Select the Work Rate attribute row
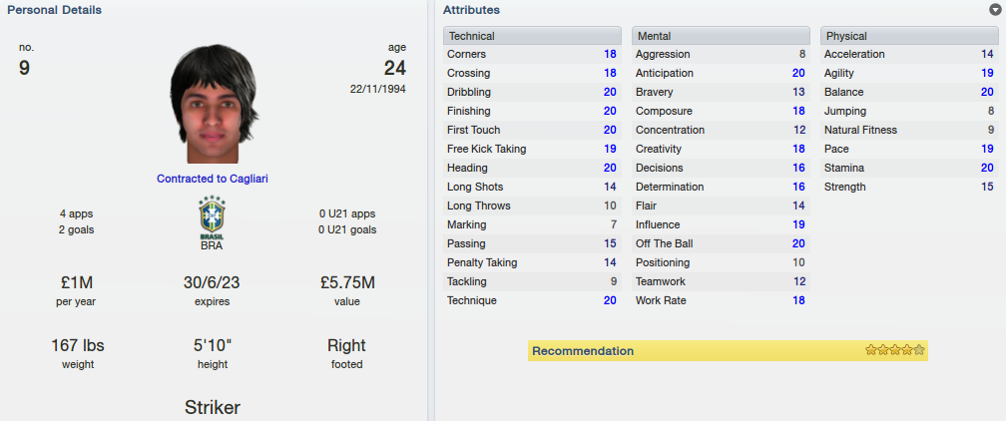Screen dimensions: 1006x421 pyautogui.click(x=721, y=300)
